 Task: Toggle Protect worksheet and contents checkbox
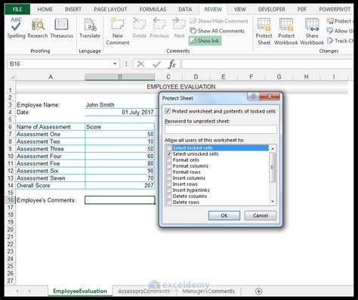coord(167,111)
